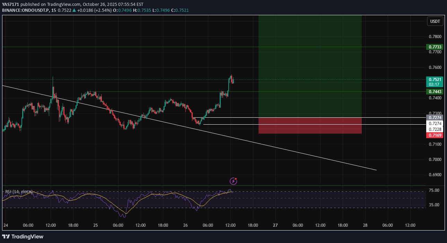447x243 pixels.
Task: Open the RSI (14, close) indicator legend
Action: [19, 191]
